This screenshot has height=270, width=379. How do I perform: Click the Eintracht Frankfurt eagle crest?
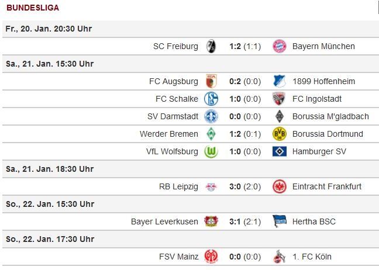click(279, 186)
